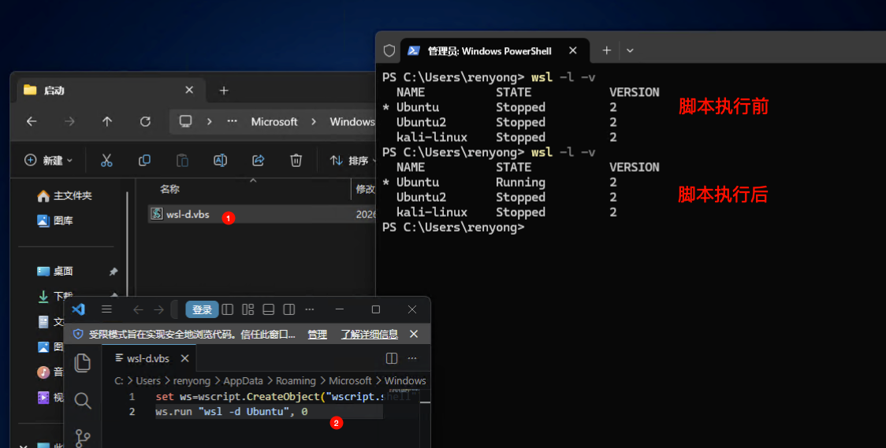The width and height of the screenshot is (886, 448).
Task: Expand chevron after Microsoft in address bar
Action: click(314, 121)
